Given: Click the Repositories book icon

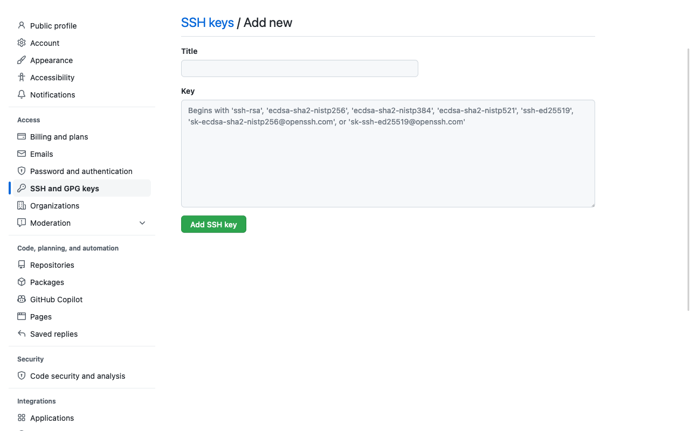Looking at the screenshot, I should tap(22, 265).
